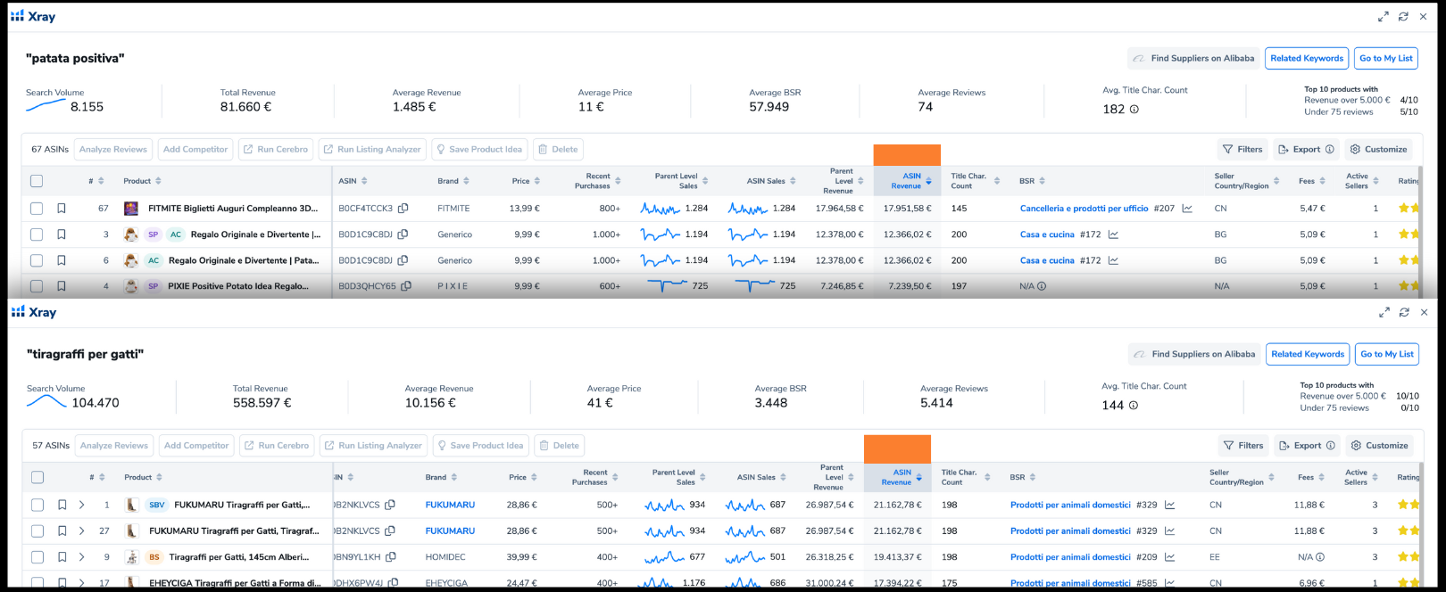Click the info icon next to 182
The height and width of the screenshot is (592, 1446).
1134,110
